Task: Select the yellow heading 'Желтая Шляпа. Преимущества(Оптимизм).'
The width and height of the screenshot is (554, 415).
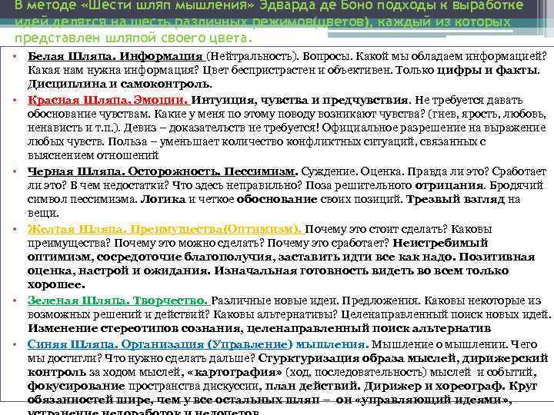Action: 165,229
